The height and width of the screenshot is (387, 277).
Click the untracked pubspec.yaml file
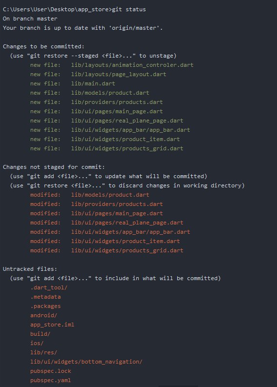point(51,380)
